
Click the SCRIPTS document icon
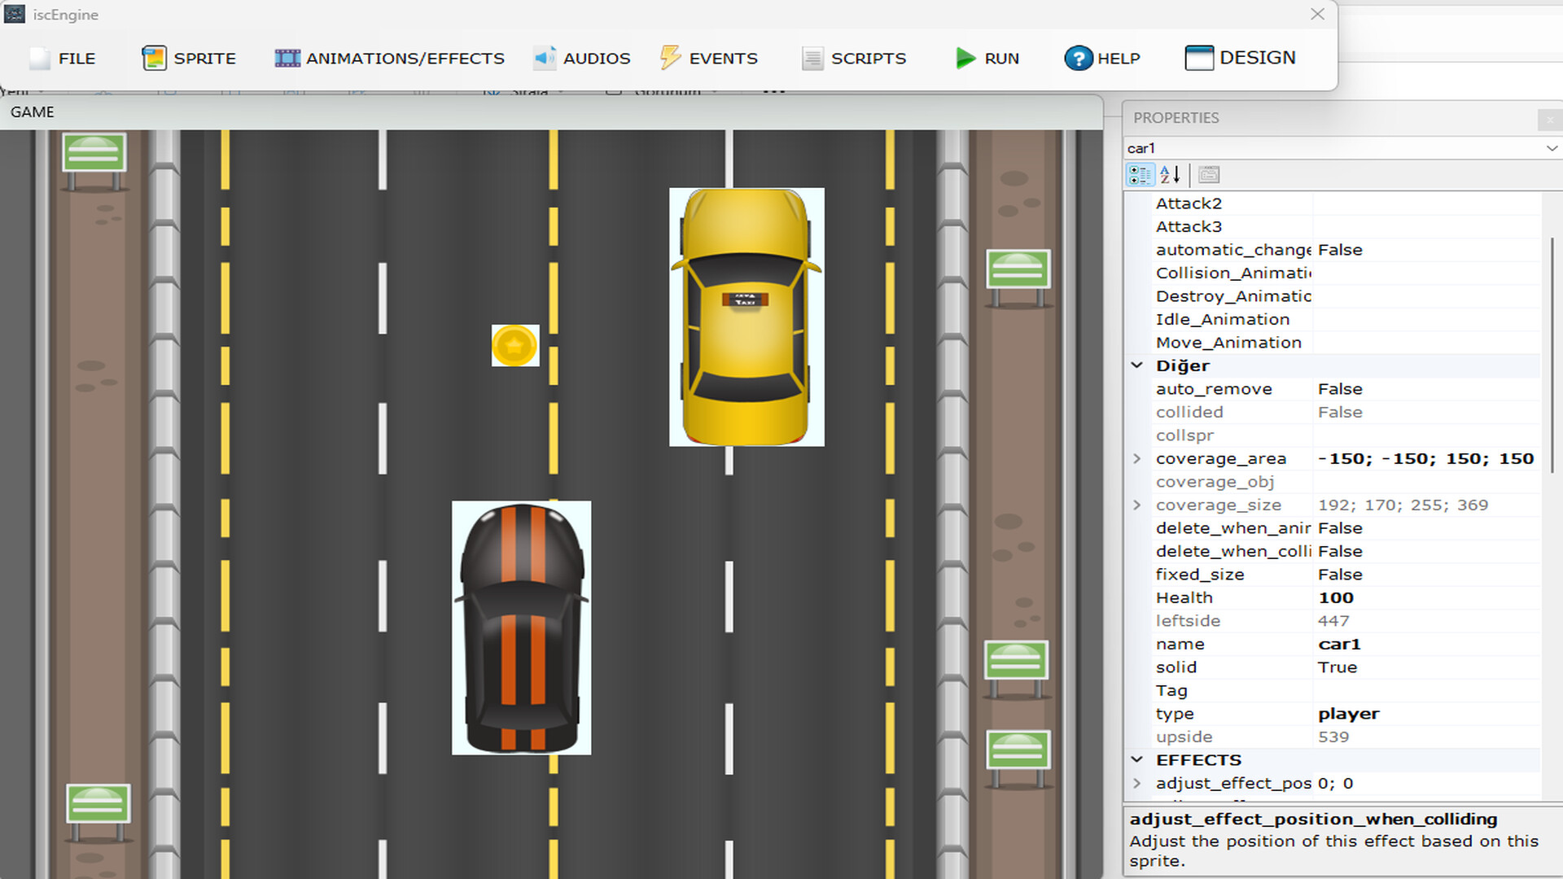tap(812, 58)
